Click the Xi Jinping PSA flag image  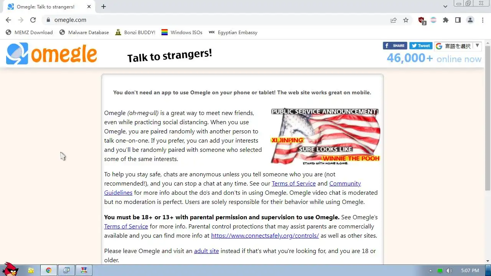325,136
